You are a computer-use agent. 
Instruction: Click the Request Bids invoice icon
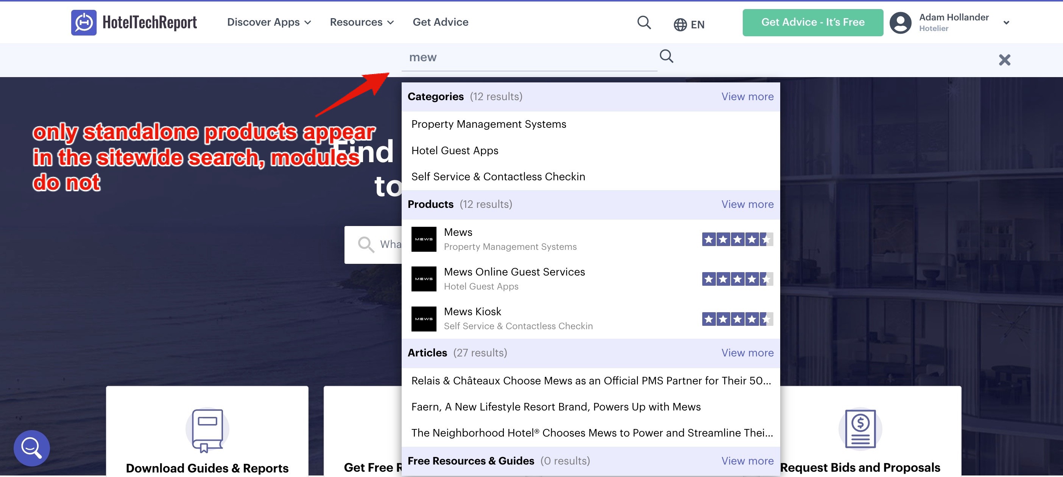pos(860,428)
